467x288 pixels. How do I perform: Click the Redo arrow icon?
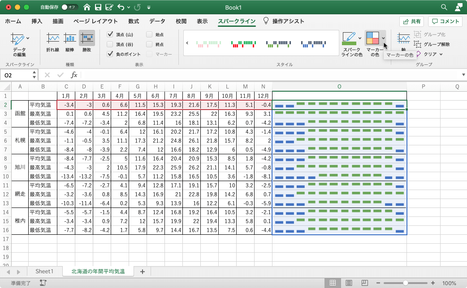point(137,7)
